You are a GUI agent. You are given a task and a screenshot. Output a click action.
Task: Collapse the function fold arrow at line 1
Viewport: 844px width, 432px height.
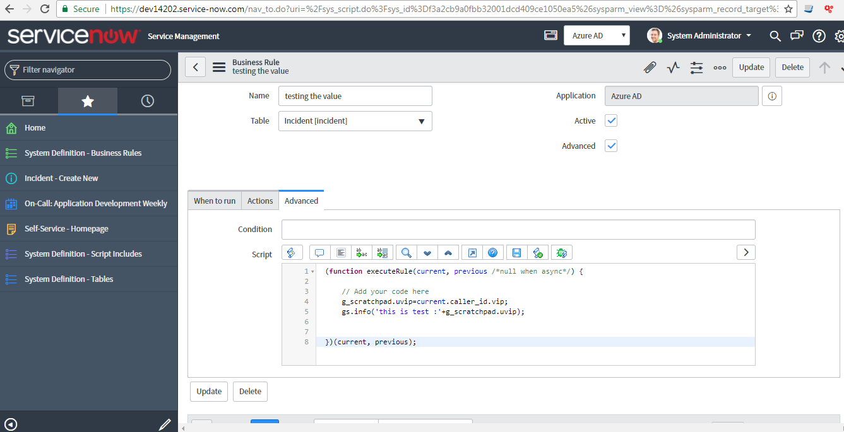click(x=312, y=271)
